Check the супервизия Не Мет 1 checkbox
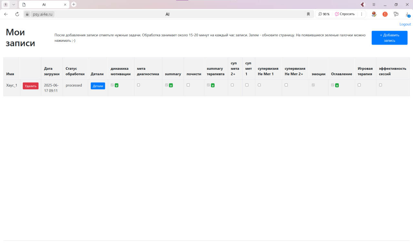Image resolution: width=413 pixels, height=248 pixels. click(259, 85)
